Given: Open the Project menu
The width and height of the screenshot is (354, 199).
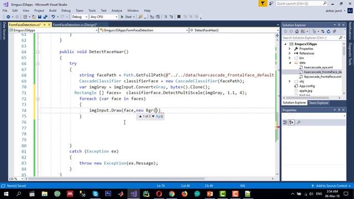Looking at the screenshot, I should (39, 11).
